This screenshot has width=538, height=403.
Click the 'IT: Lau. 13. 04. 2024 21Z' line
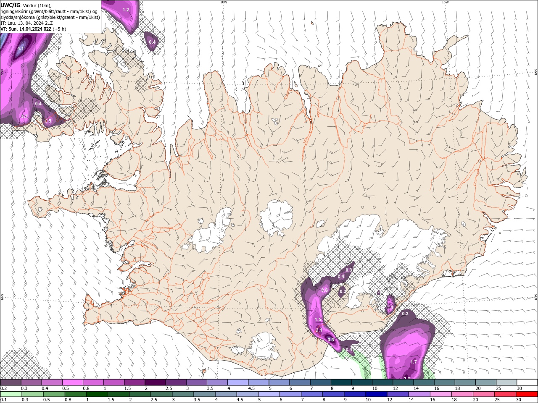(26, 23)
